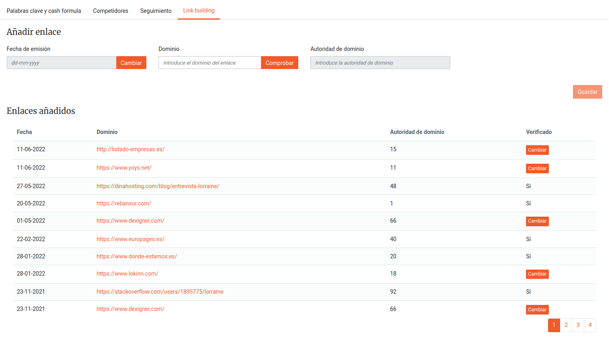The width and height of the screenshot is (609, 339).
Task: Open the europages.es link
Action: 130,239
